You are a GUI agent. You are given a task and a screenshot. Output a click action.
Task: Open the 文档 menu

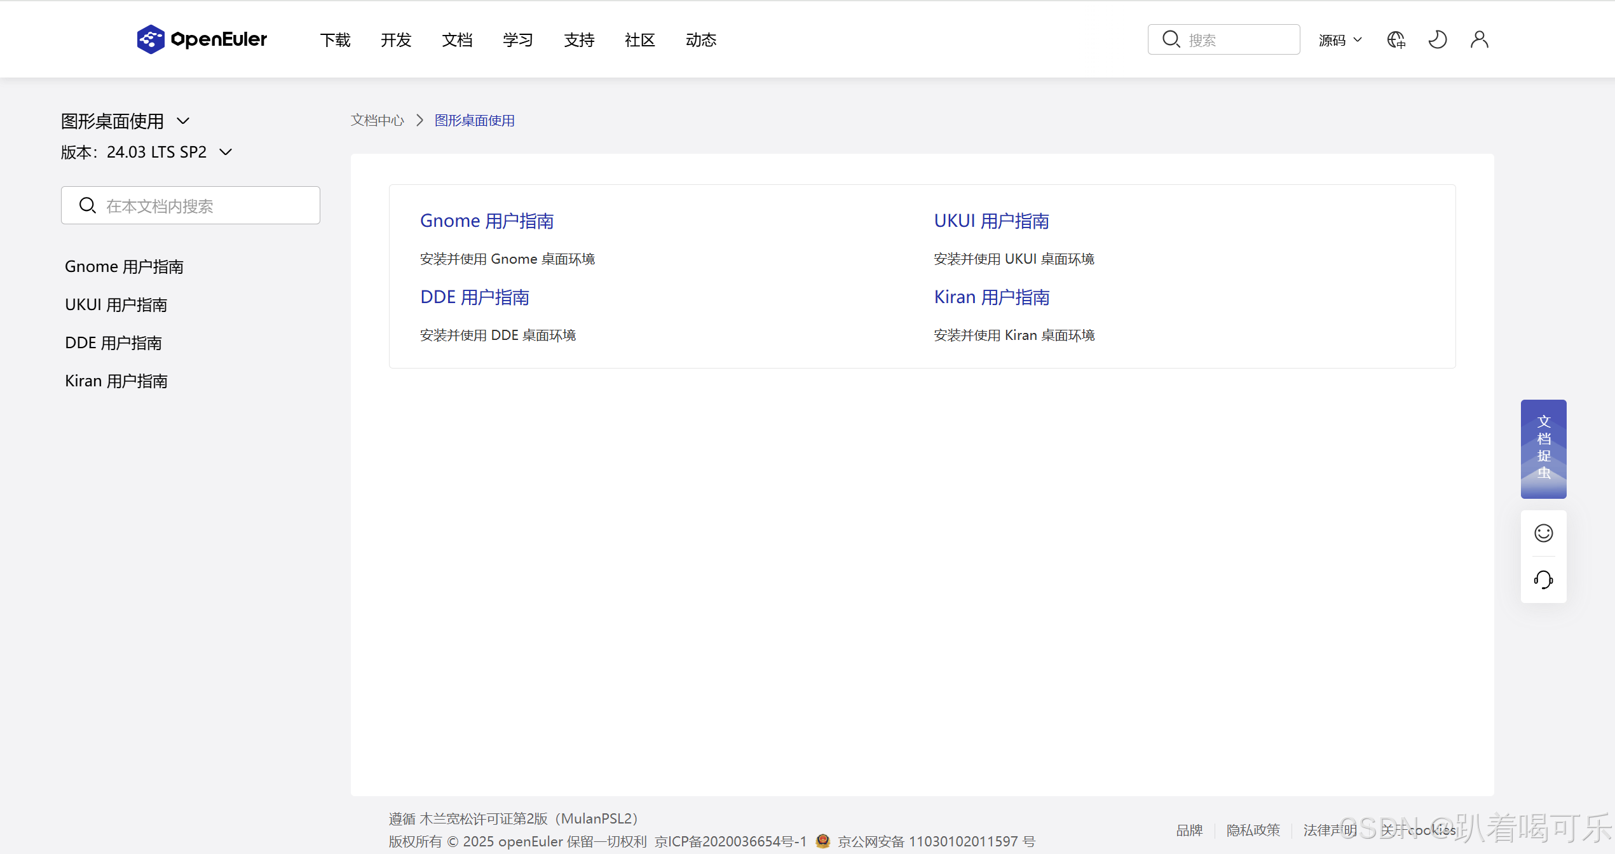click(457, 39)
